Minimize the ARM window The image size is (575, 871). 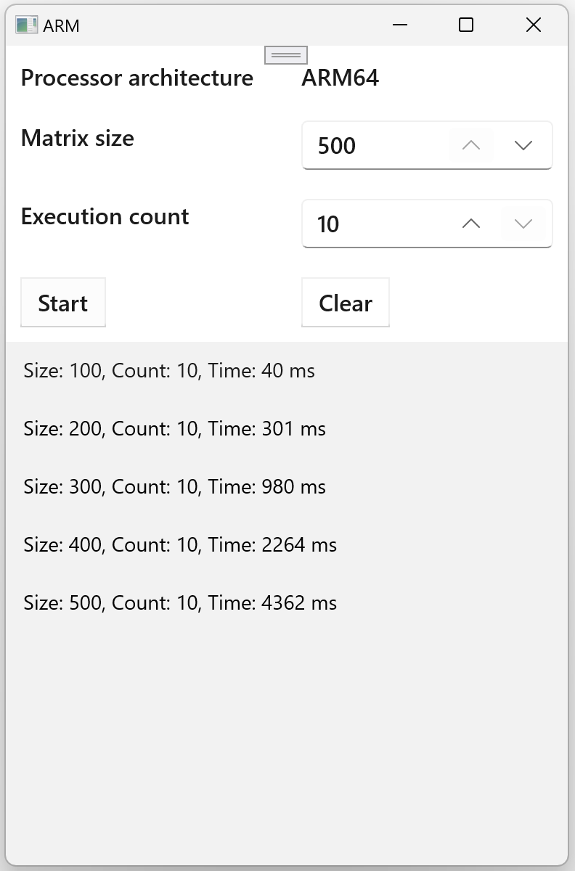399,25
